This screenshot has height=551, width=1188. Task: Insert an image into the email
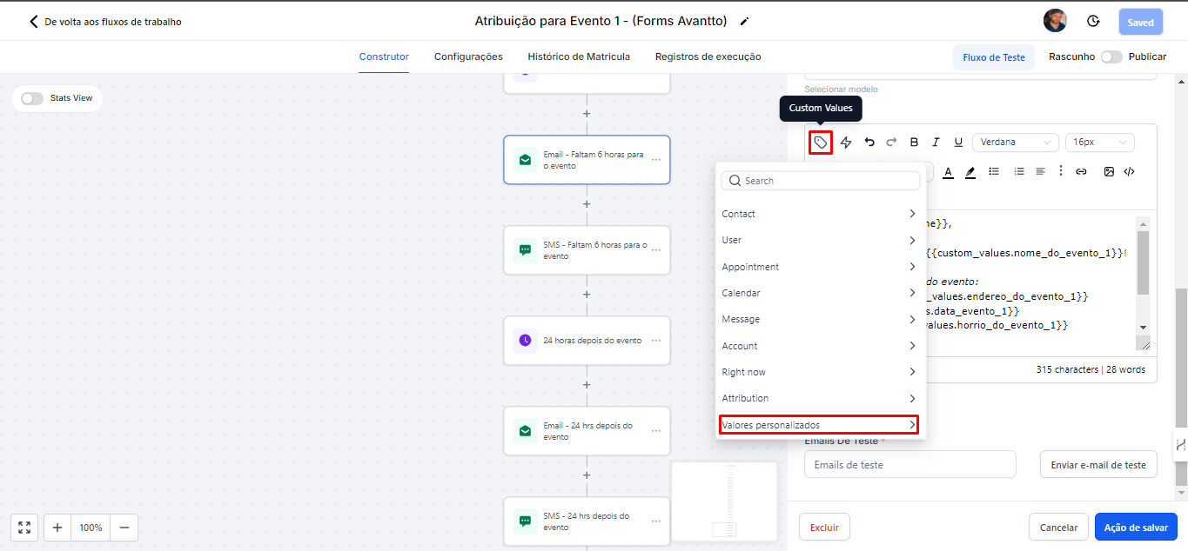pyautogui.click(x=1109, y=172)
